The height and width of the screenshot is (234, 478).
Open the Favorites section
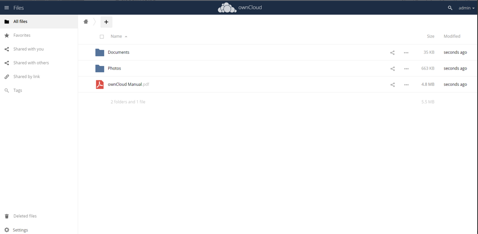(x=22, y=36)
